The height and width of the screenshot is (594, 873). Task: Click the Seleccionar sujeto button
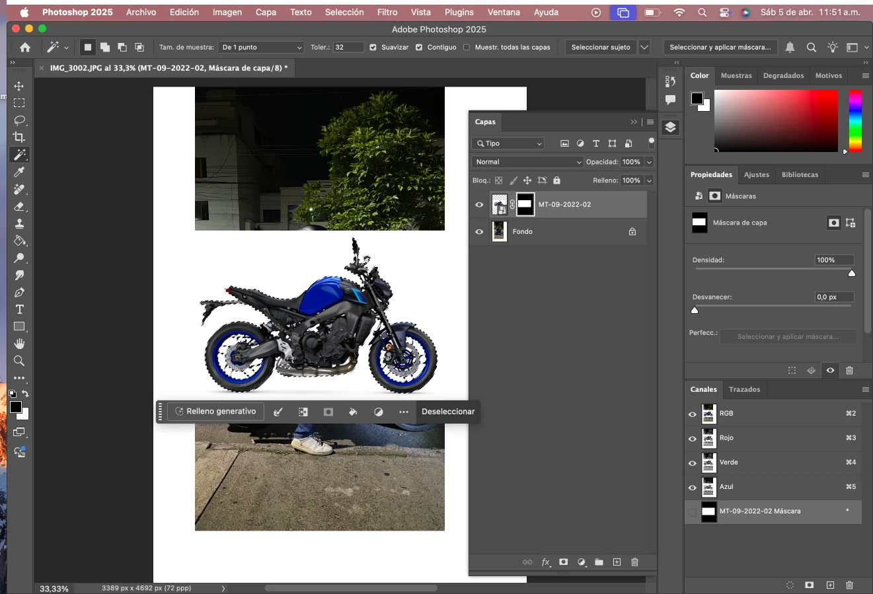600,48
